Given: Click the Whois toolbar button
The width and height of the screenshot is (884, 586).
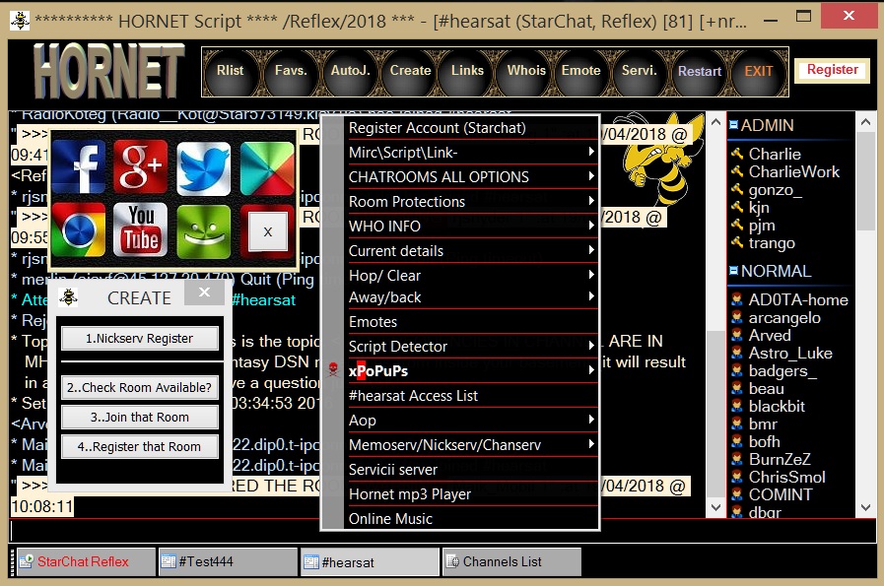Looking at the screenshot, I should pos(526,71).
